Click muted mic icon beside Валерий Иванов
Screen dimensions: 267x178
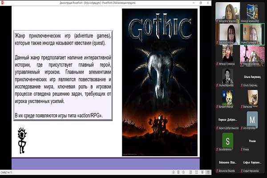click(217, 107)
